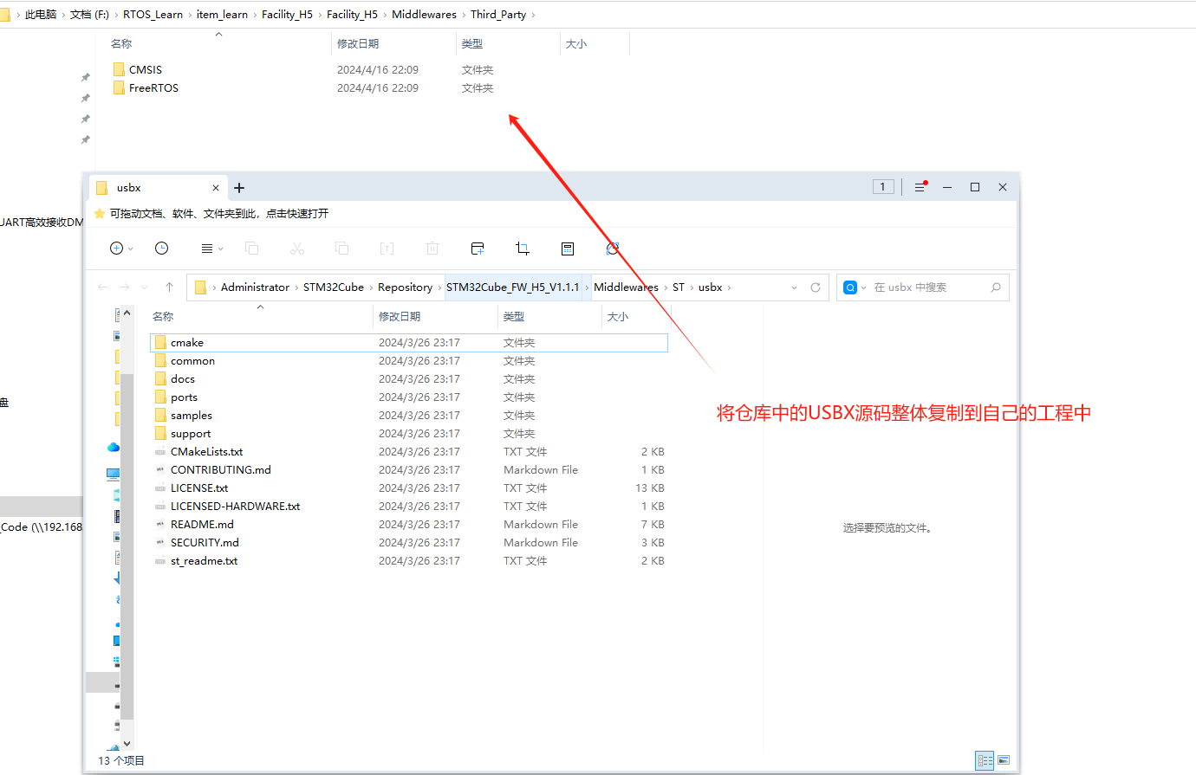The width and height of the screenshot is (1196, 775).
Task: Navigate to Middlewares via the breadcrumb
Action: pyautogui.click(x=627, y=287)
